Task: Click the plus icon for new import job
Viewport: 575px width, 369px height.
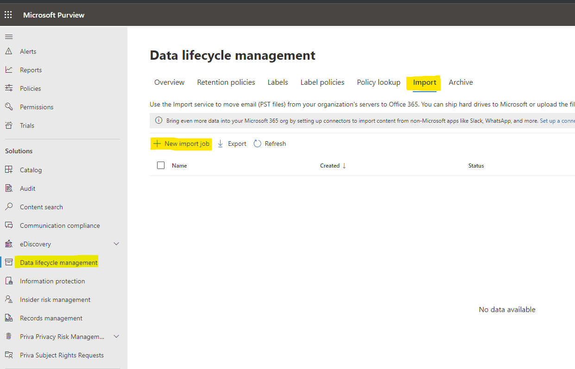Action: click(x=157, y=144)
